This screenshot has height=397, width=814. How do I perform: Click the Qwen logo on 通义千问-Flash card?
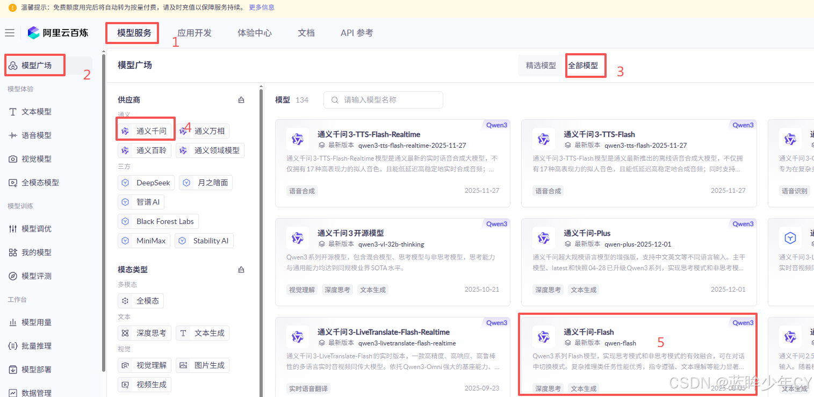(544, 337)
